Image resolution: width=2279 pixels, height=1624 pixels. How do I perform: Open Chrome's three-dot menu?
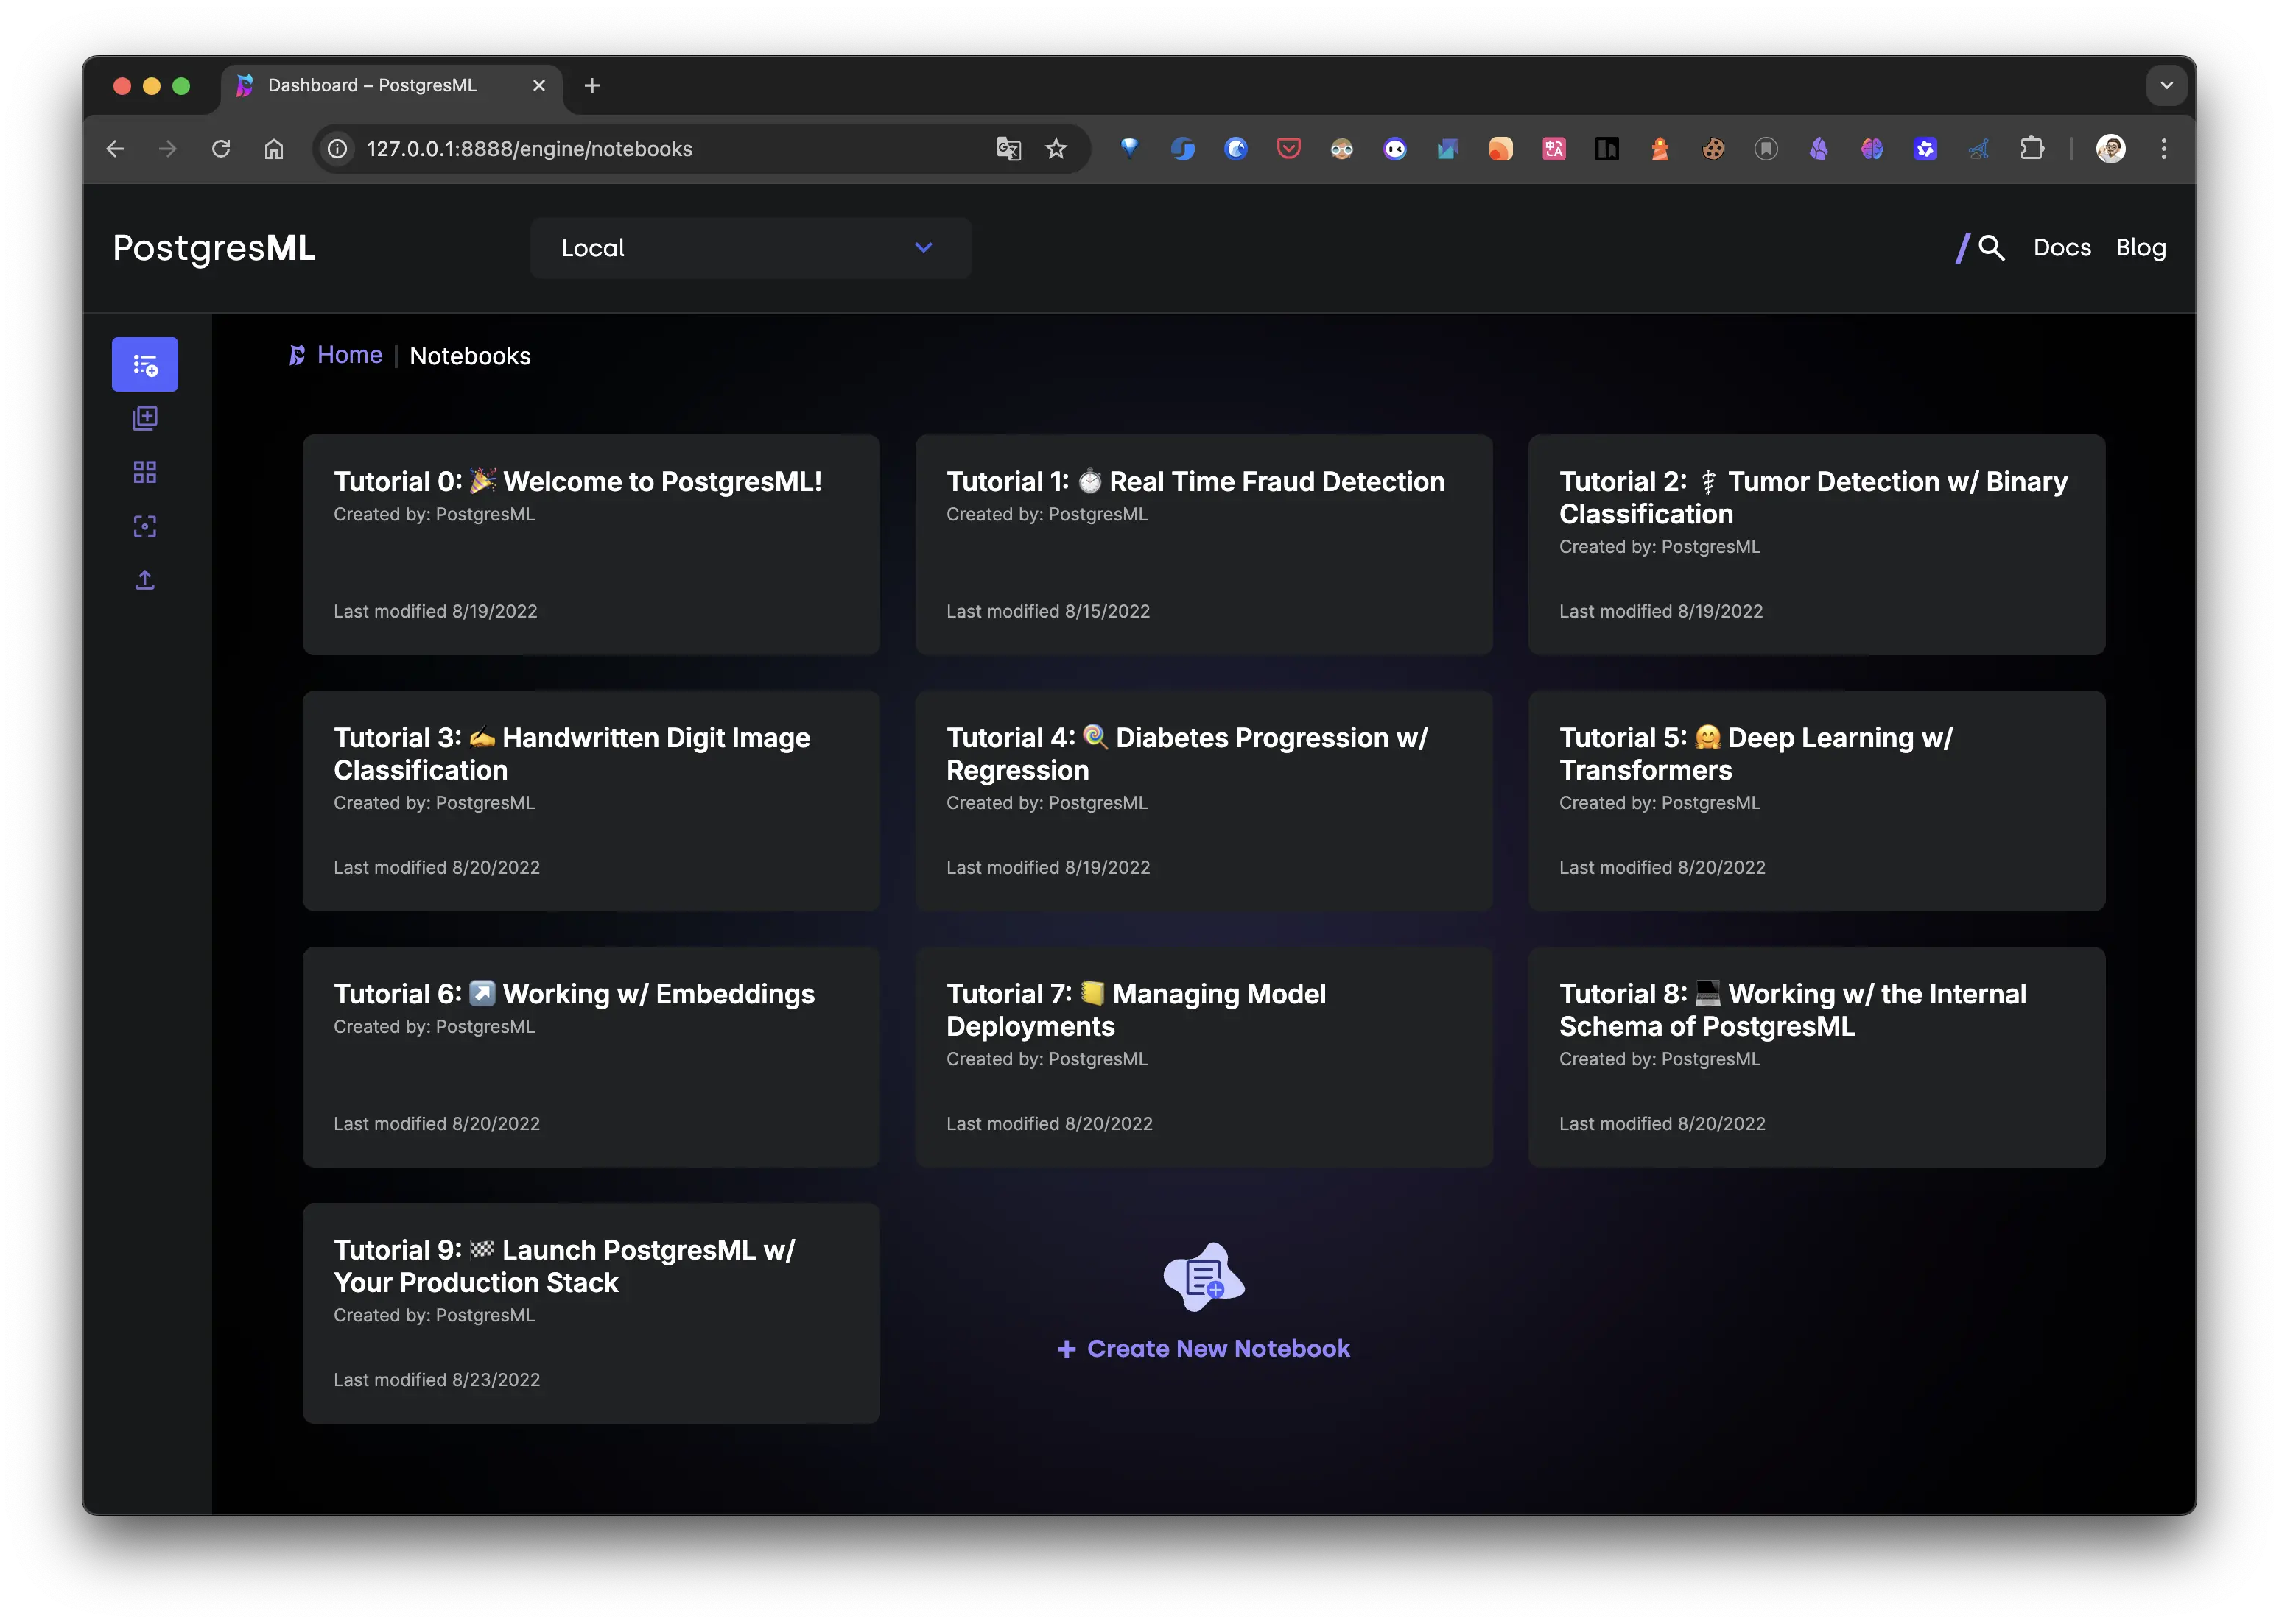click(2163, 149)
